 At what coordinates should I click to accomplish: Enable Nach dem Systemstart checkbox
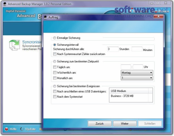coord(55,97)
